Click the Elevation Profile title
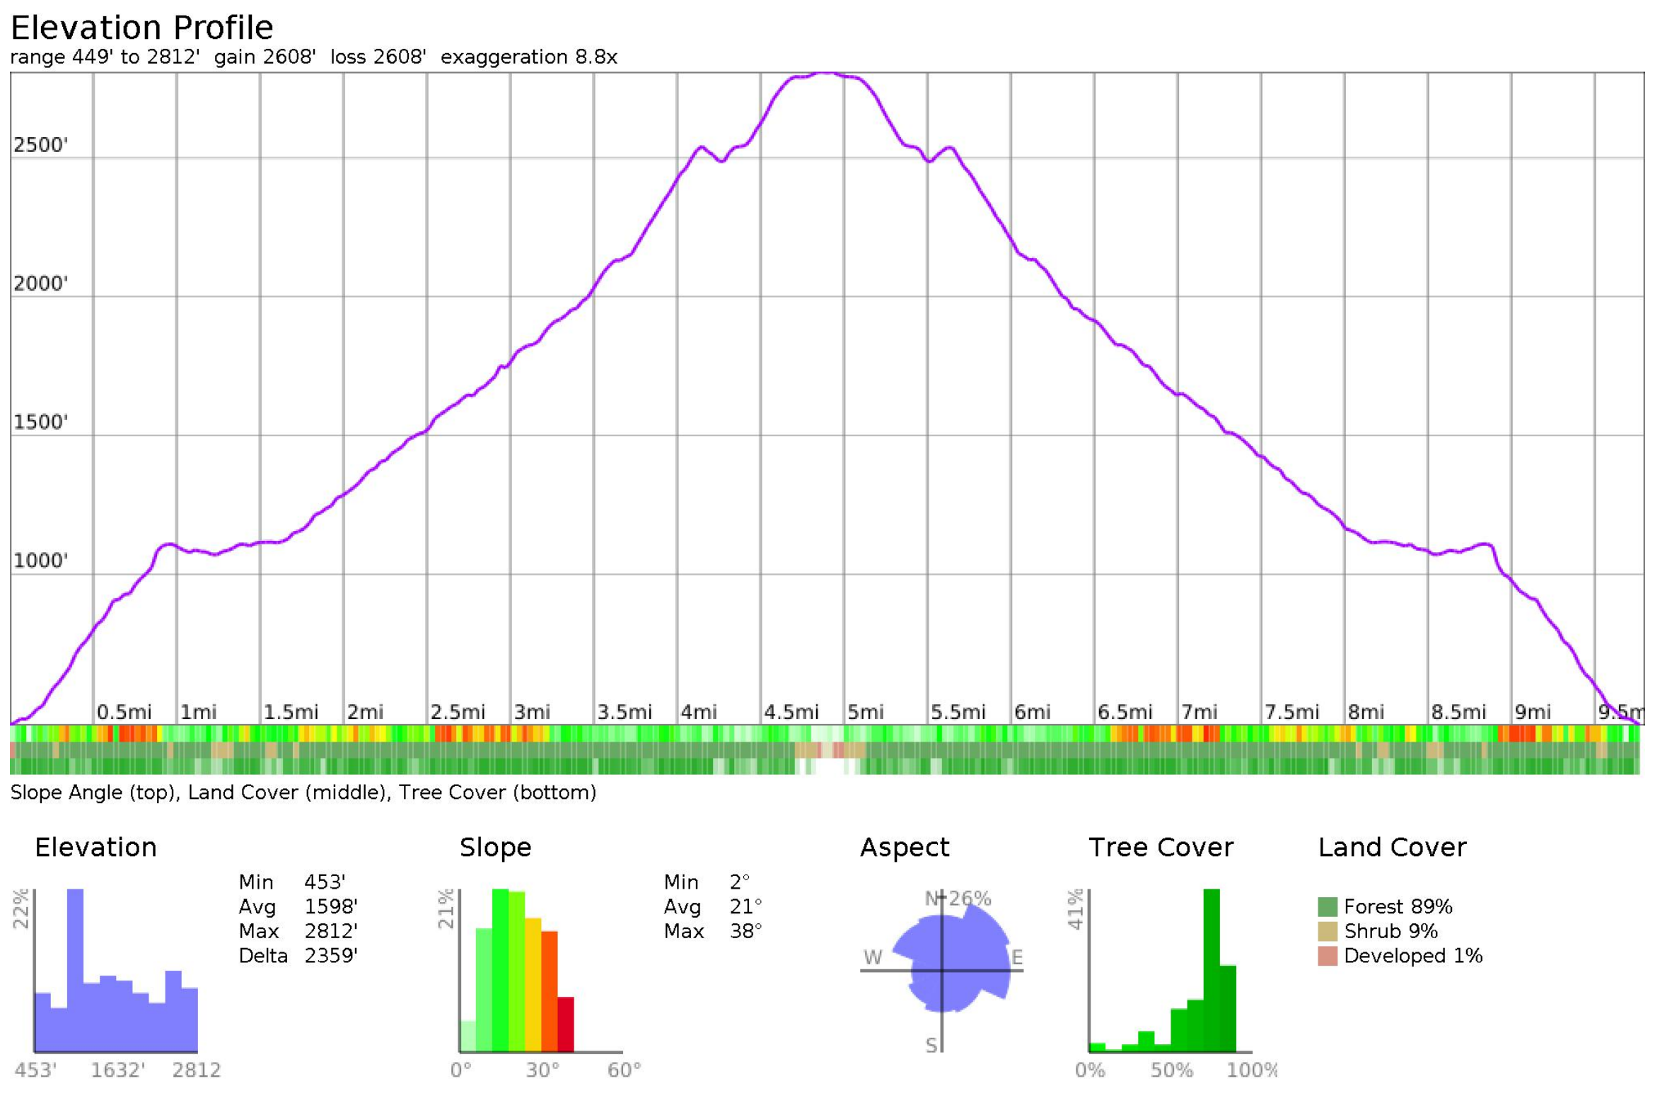The height and width of the screenshot is (1093, 1655). point(141,28)
